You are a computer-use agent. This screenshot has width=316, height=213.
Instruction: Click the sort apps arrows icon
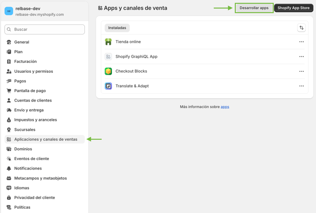301,28
